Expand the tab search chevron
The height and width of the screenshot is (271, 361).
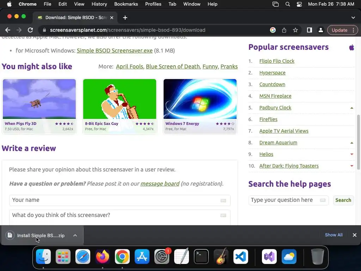tap(353, 18)
